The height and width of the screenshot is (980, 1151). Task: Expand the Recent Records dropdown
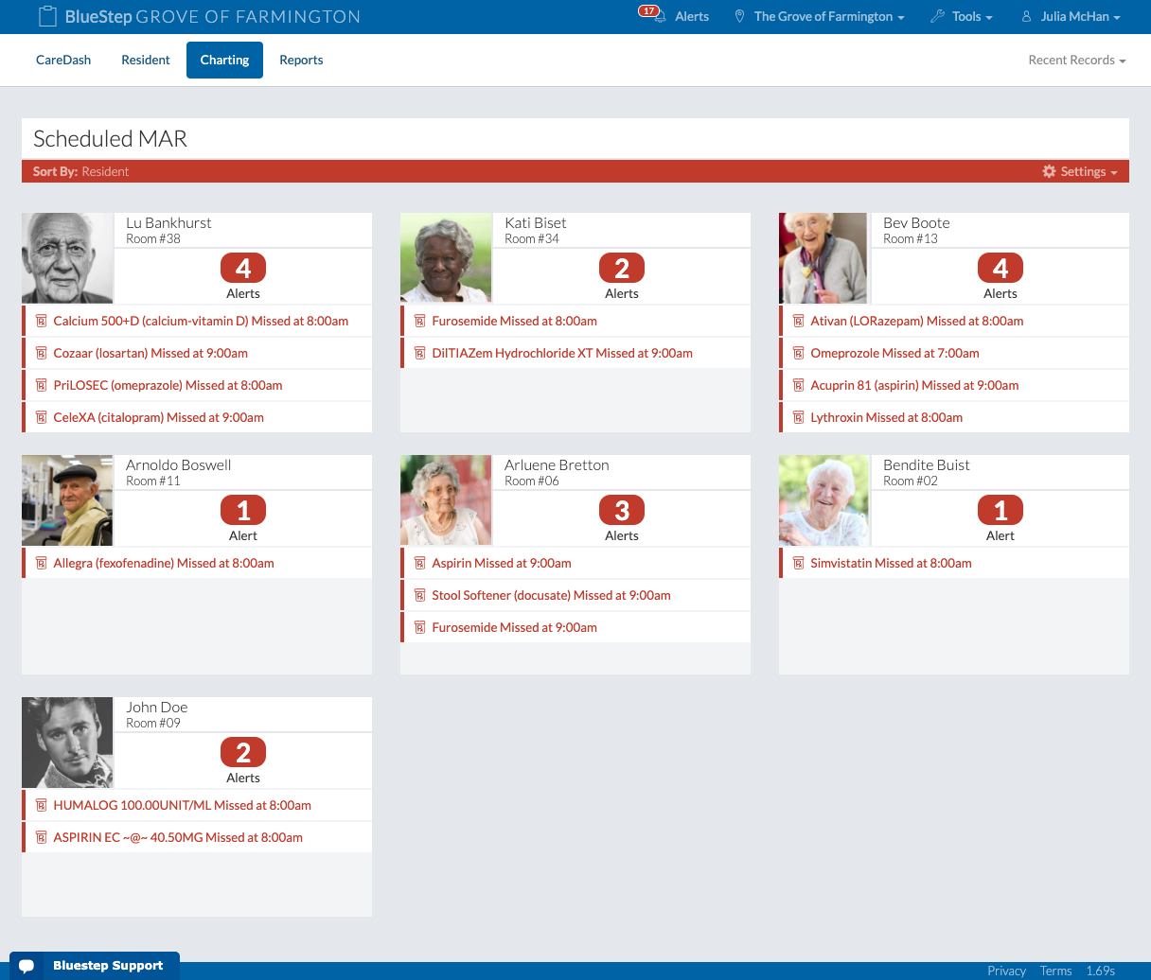pyautogui.click(x=1076, y=60)
